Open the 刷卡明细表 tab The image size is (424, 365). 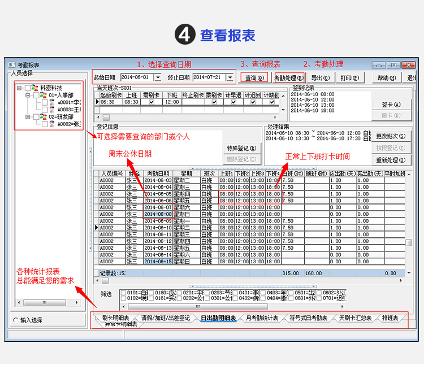(x=116, y=318)
